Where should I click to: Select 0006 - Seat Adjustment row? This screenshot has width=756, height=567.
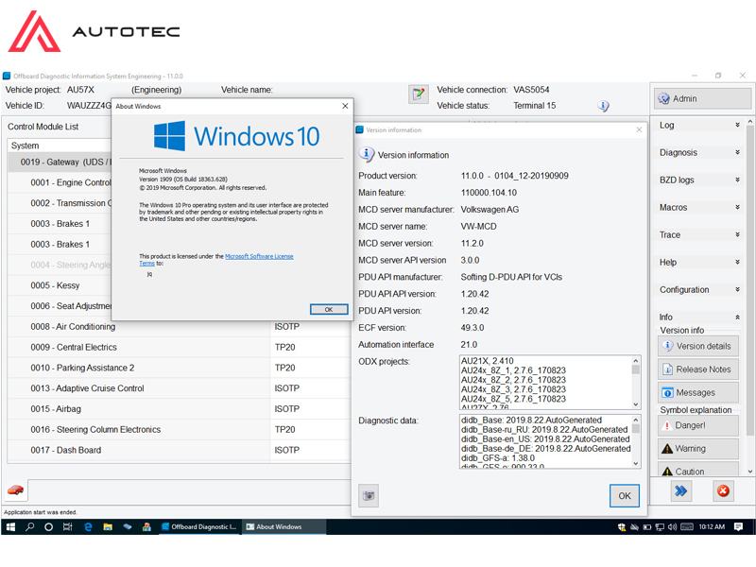60,306
